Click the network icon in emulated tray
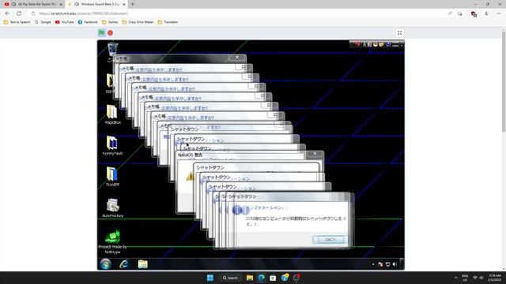Image resolution: width=506 pixels, height=284 pixels. 387,264
